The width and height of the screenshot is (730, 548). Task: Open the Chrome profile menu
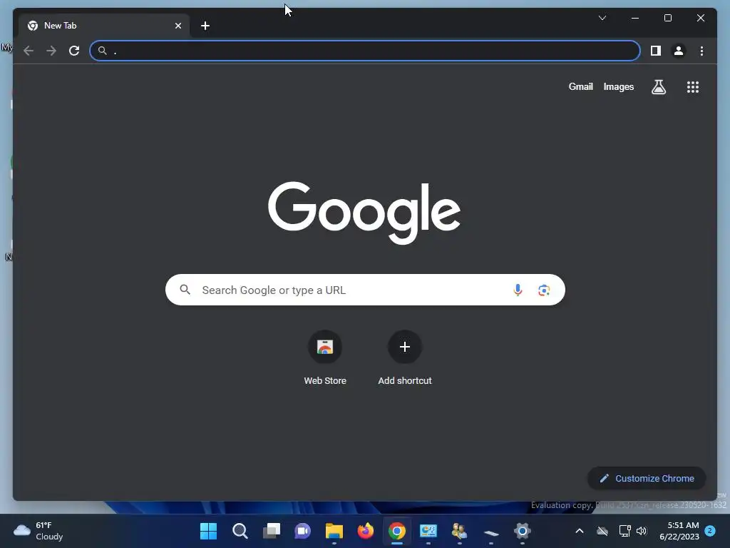[679, 51]
